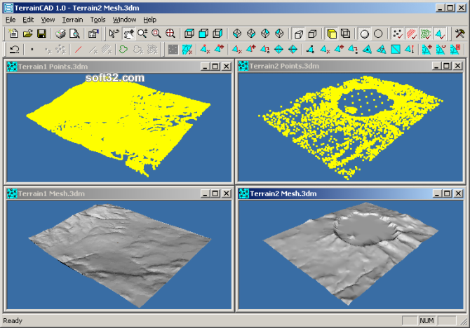Open the Terrain menu

point(72,20)
